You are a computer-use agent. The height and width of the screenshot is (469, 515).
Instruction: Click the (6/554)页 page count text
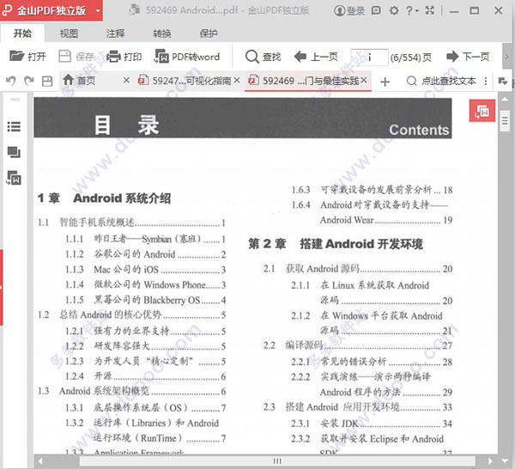[x=411, y=58]
